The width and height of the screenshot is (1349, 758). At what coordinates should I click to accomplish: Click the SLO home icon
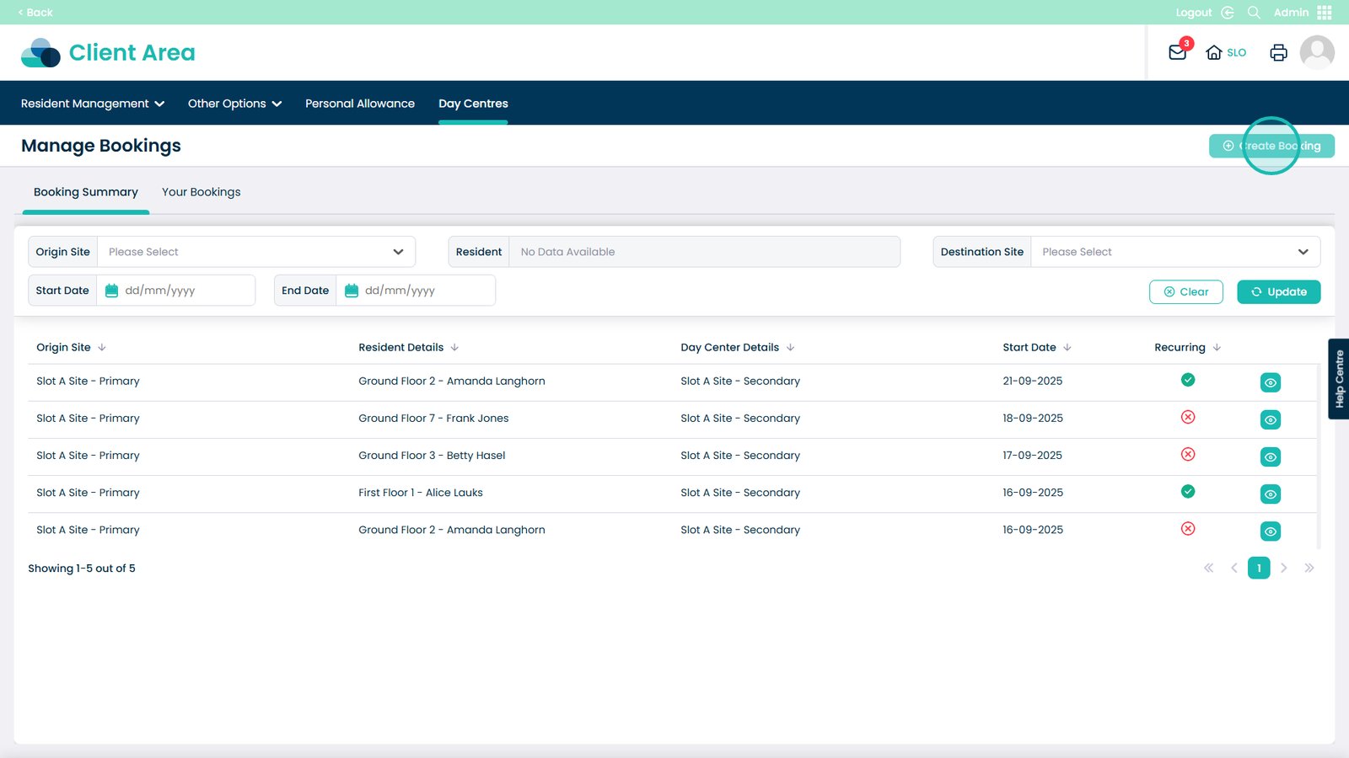pos(1214,52)
